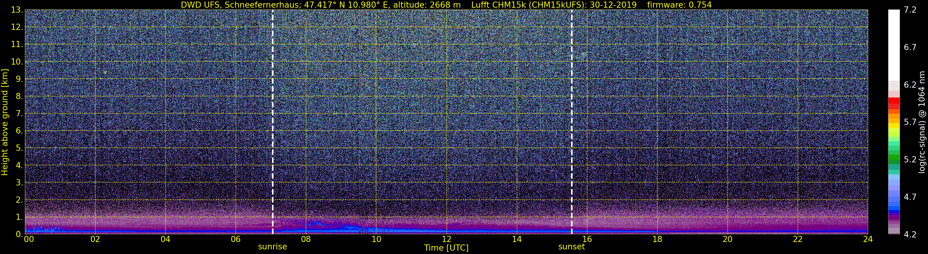Click the time axis tick label '22'
This screenshot has height=254, width=928.
click(x=798, y=240)
